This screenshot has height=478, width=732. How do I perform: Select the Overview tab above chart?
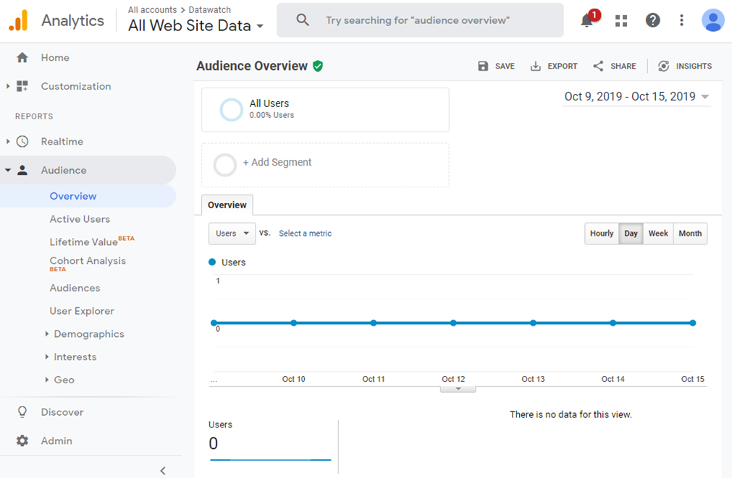pos(227,205)
